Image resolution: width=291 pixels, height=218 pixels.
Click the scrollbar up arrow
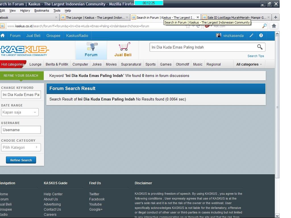click(277, 33)
